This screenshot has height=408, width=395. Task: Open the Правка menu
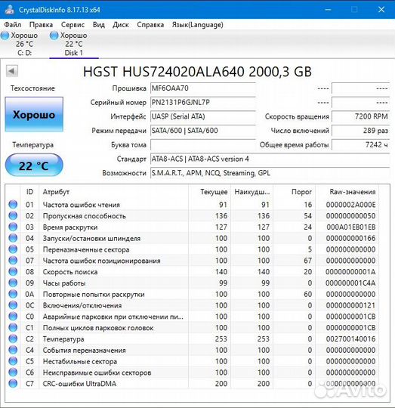pos(41,25)
